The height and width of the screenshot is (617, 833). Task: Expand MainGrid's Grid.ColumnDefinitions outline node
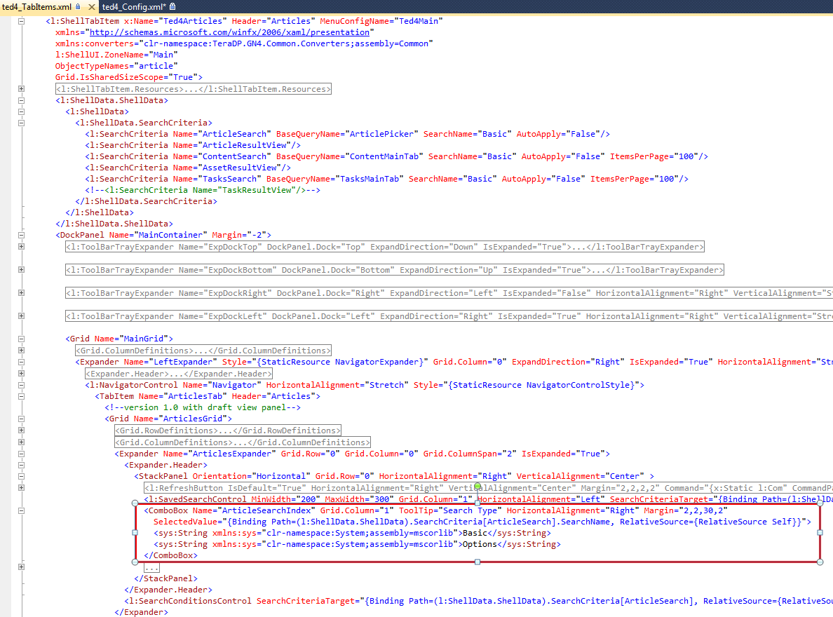21,351
